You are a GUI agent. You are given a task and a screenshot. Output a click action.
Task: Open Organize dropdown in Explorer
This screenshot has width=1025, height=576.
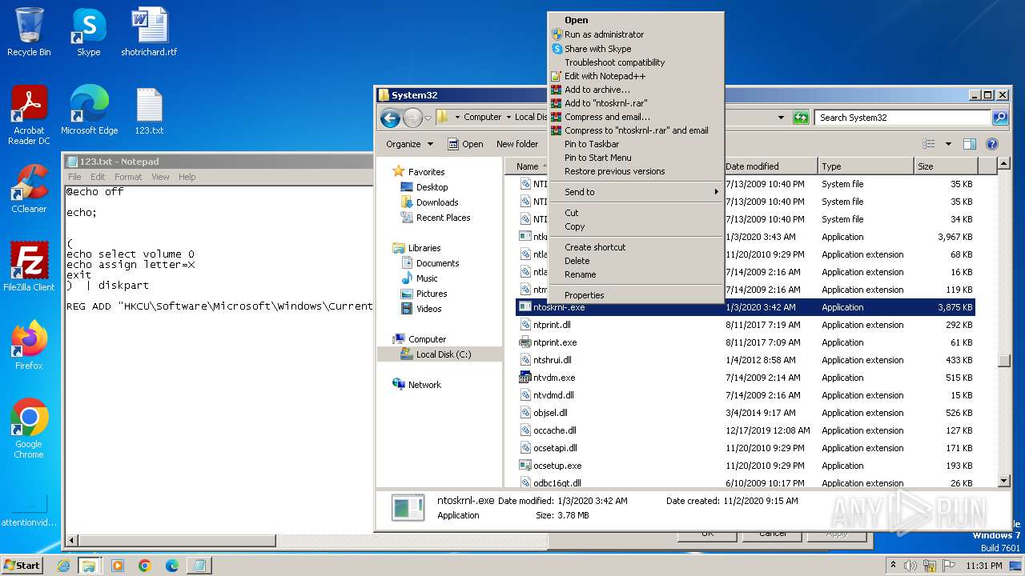(x=409, y=144)
